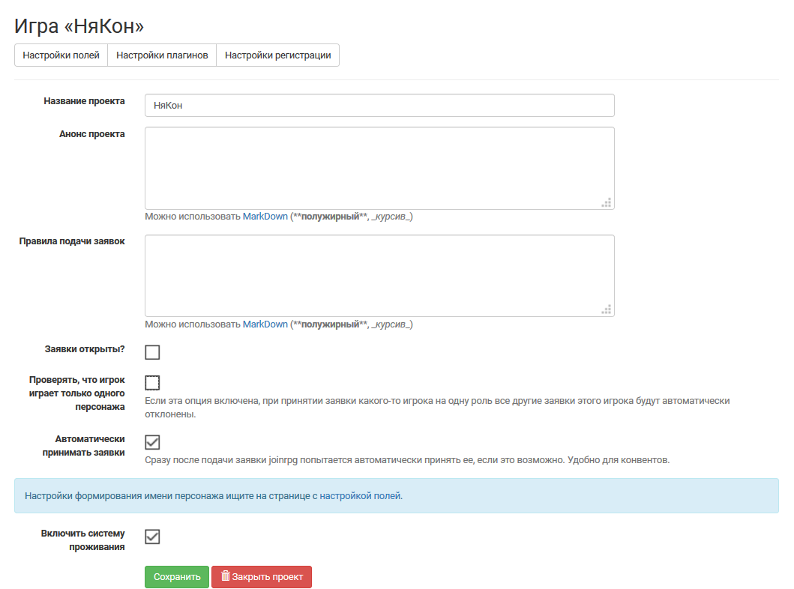Click trash icon on Закрыть проект button

(x=225, y=576)
